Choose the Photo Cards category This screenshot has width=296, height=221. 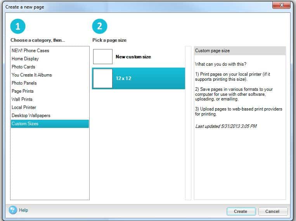point(50,67)
